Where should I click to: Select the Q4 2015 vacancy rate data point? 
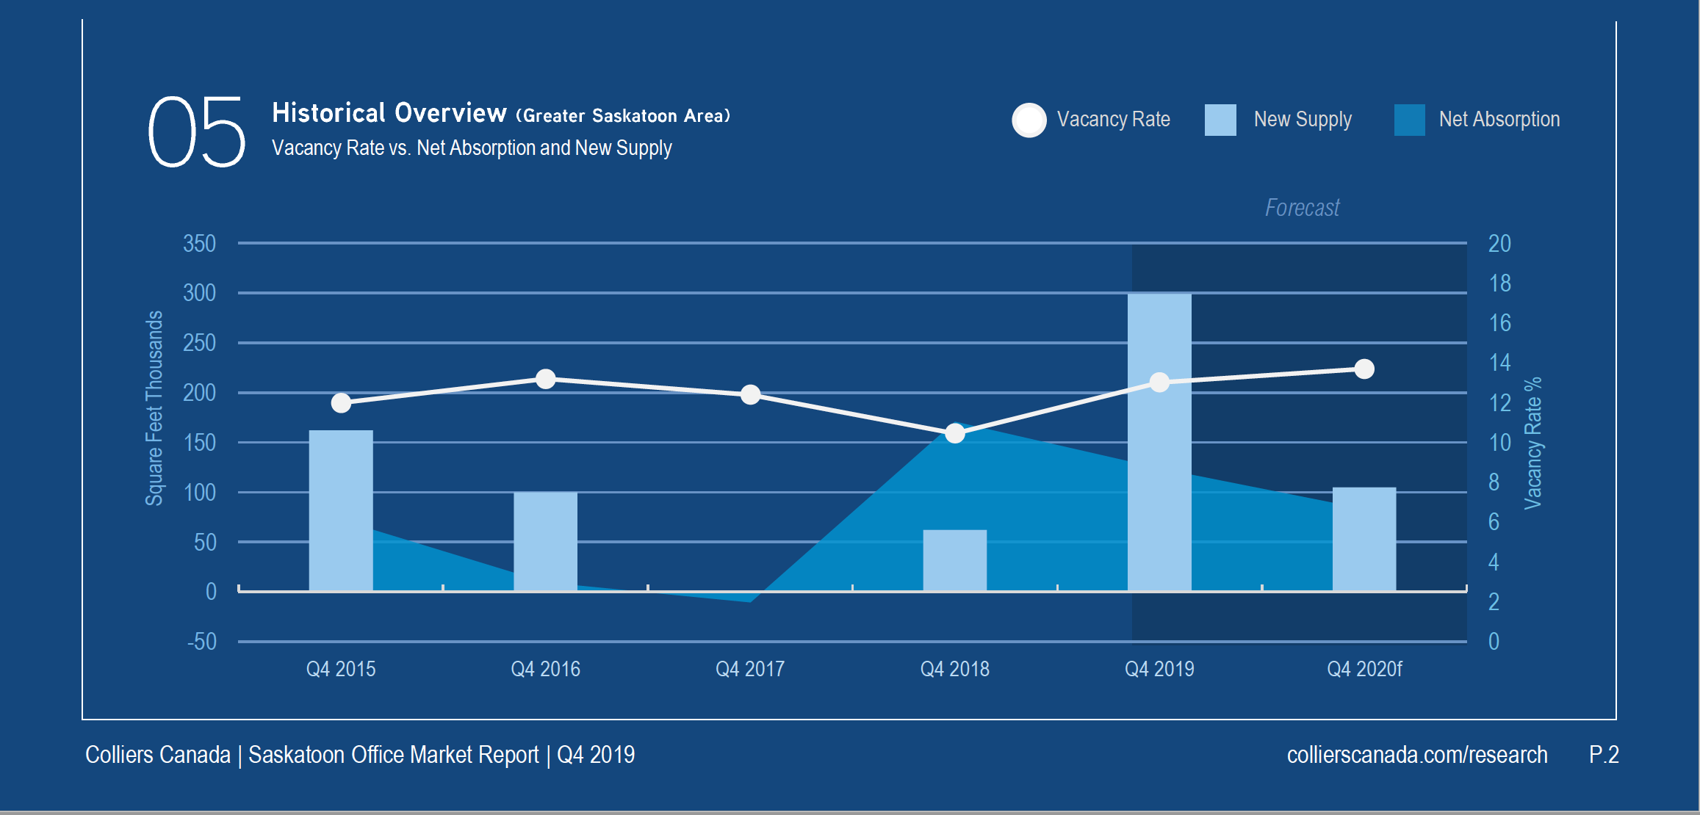point(341,403)
